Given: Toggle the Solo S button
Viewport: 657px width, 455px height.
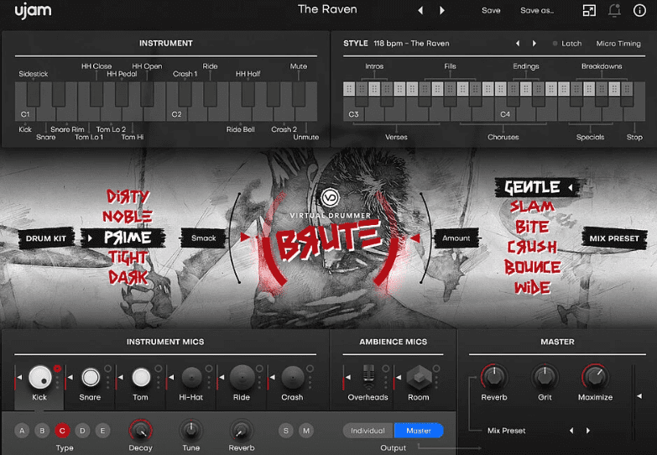Looking at the screenshot, I should click(286, 431).
